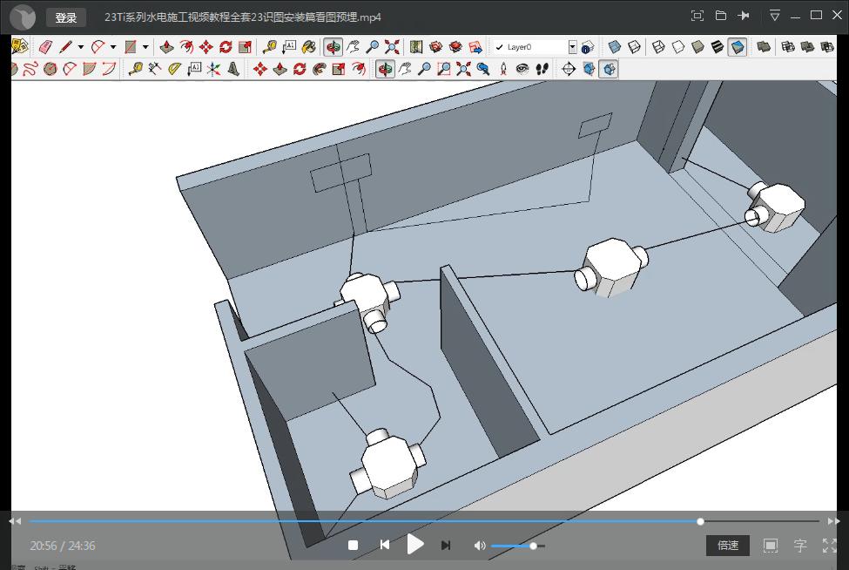Viewport: 849px width, 570px height.
Task: Open the Layer0 layer dropdown
Action: tap(572, 47)
